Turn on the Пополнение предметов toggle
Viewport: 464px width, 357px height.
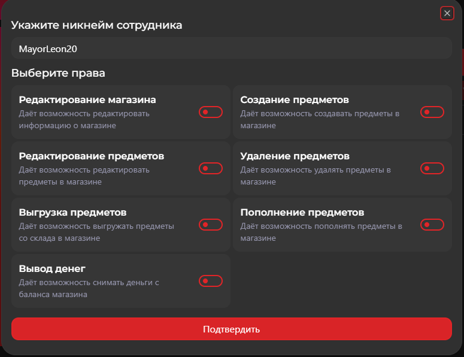[x=432, y=225]
